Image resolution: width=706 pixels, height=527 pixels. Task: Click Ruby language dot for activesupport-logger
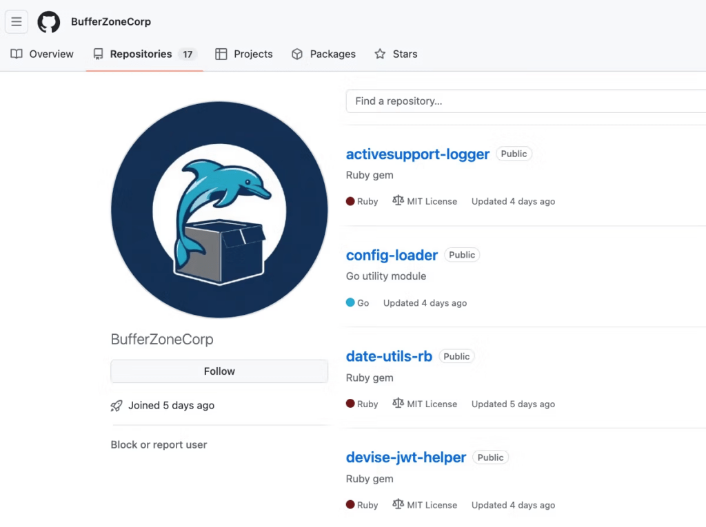pyautogui.click(x=350, y=201)
